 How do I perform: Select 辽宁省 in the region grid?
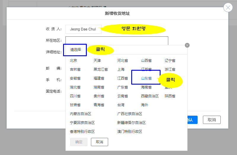pyautogui.click(x=170, y=61)
